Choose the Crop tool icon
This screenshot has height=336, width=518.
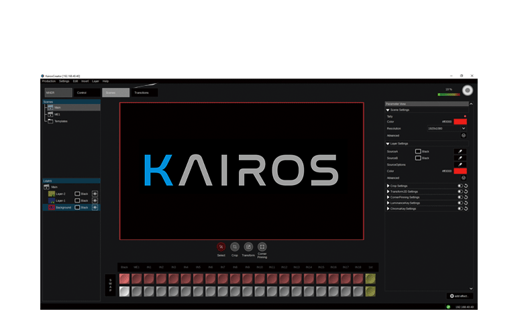point(235,247)
